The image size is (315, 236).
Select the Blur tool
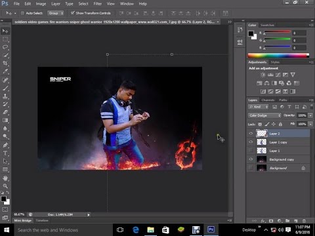(x=5, y=128)
